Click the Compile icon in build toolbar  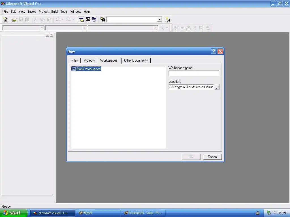pyautogui.click(x=176, y=28)
